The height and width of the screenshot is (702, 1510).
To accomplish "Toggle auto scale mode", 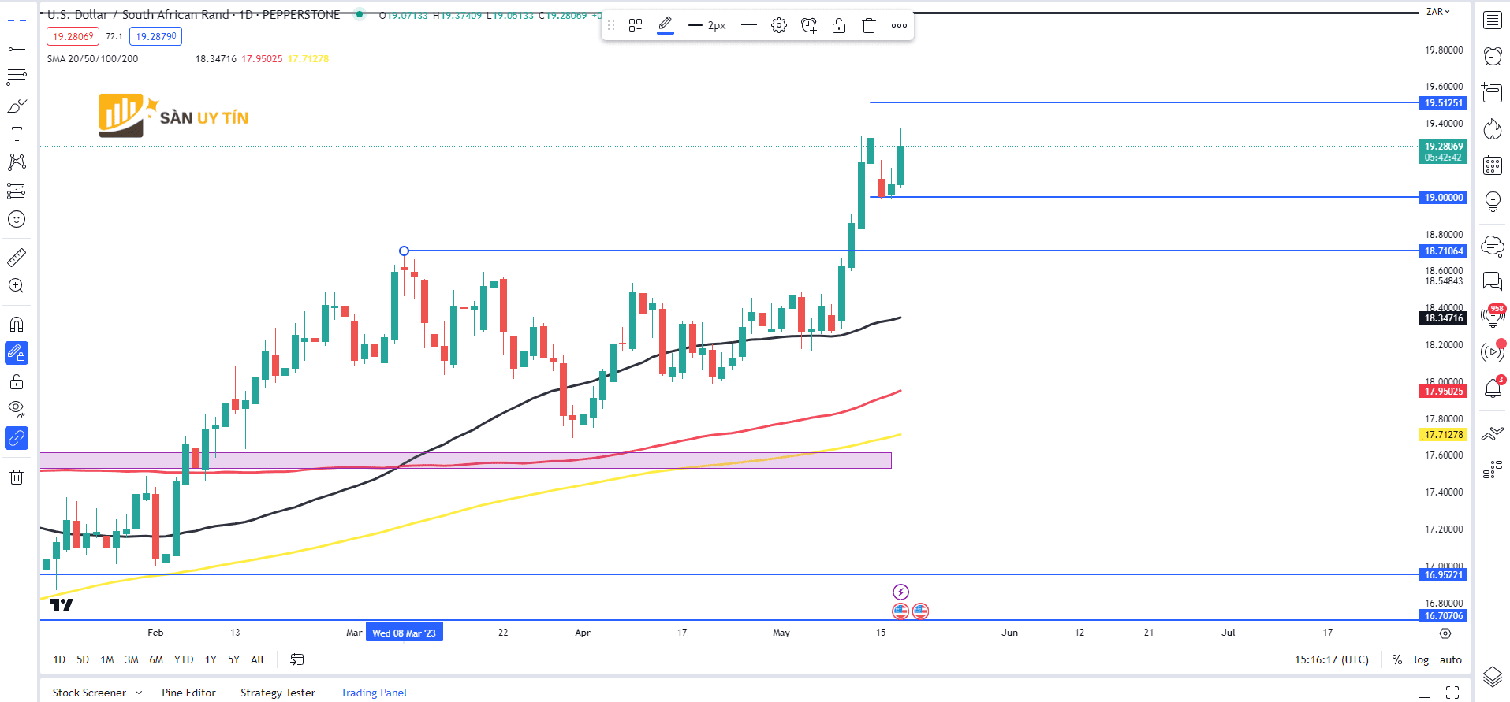I will (1451, 660).
